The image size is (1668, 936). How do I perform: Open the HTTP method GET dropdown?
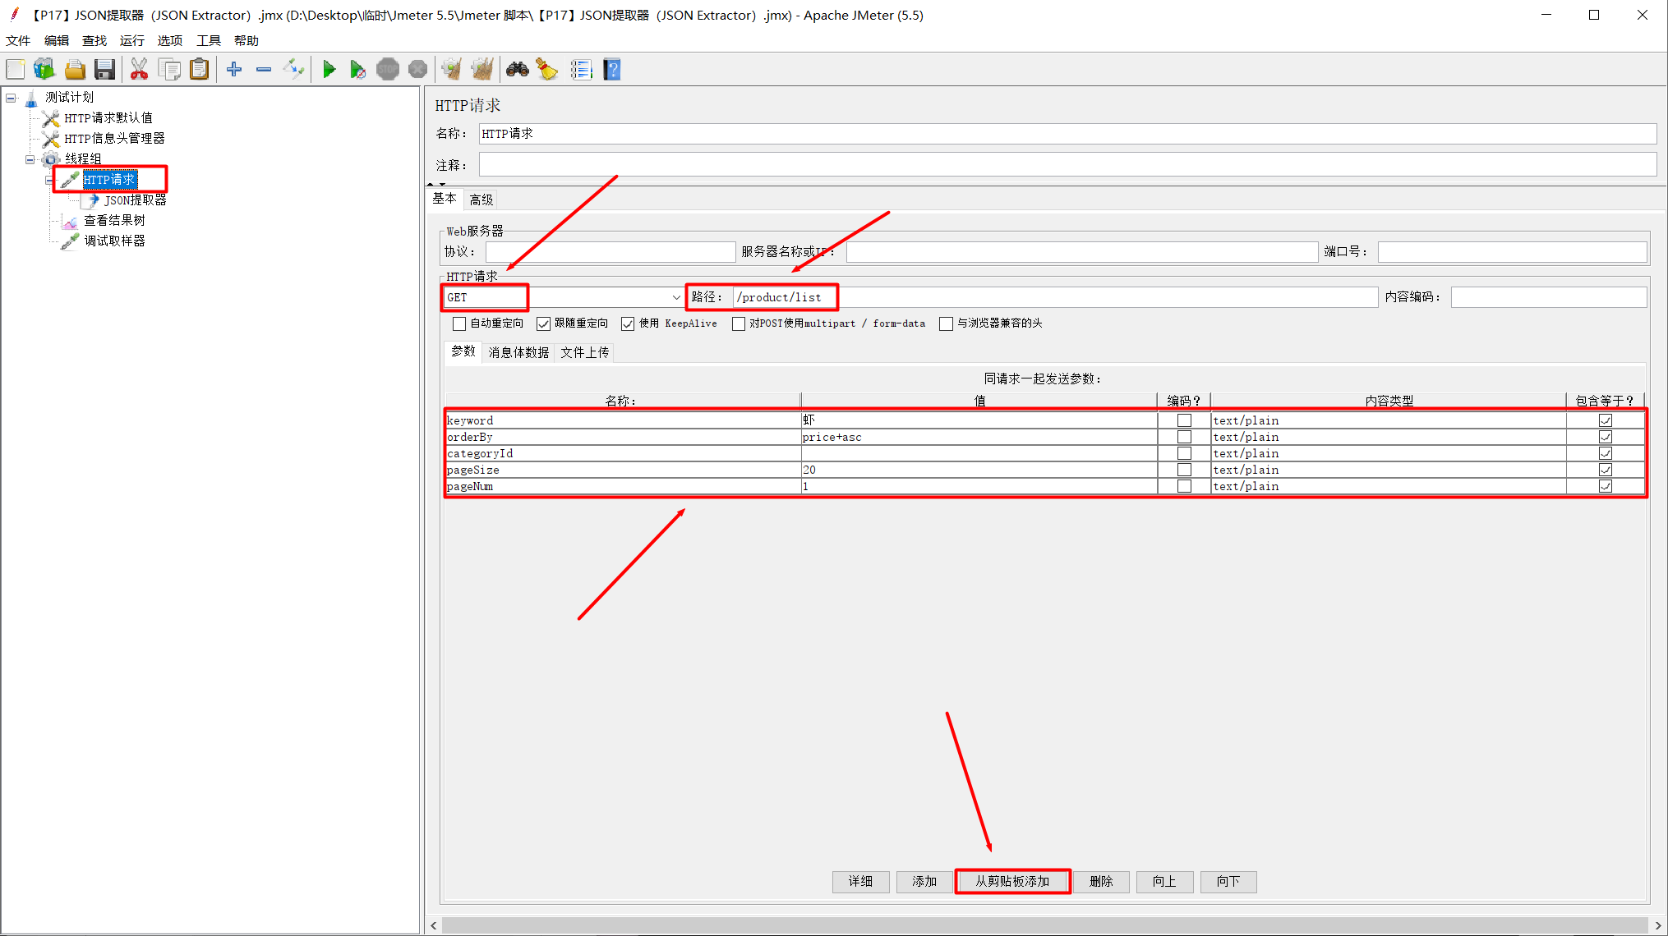click(676, 297)
